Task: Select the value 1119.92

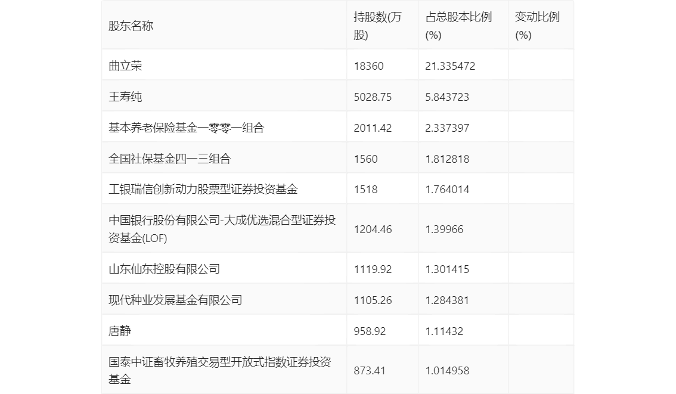Action: tap(373, 269)
